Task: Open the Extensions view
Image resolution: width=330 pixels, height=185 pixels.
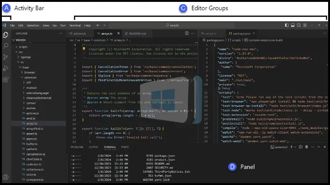Action: (x=6, y=79)
